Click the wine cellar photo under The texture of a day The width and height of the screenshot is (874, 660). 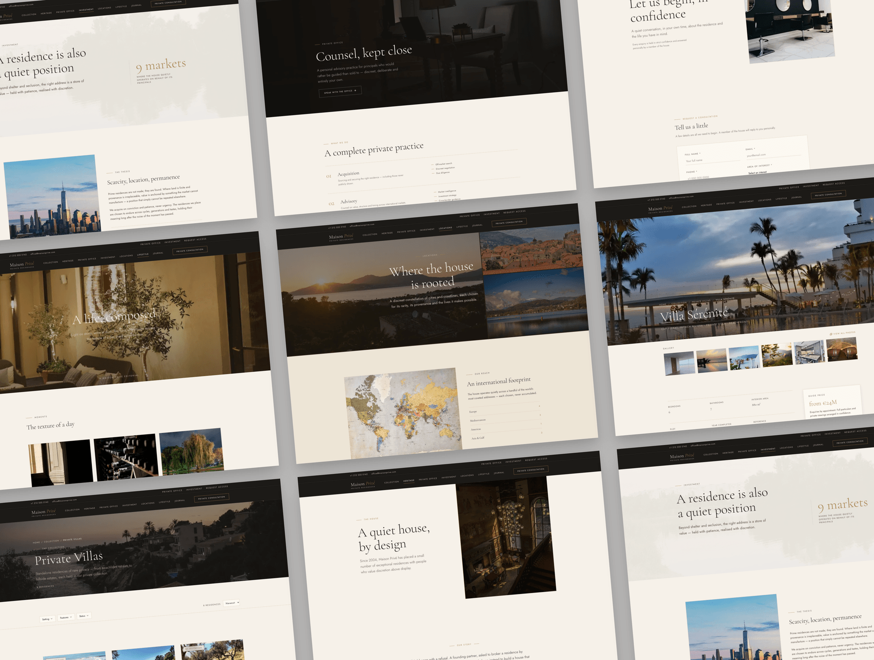click(126, 458)
